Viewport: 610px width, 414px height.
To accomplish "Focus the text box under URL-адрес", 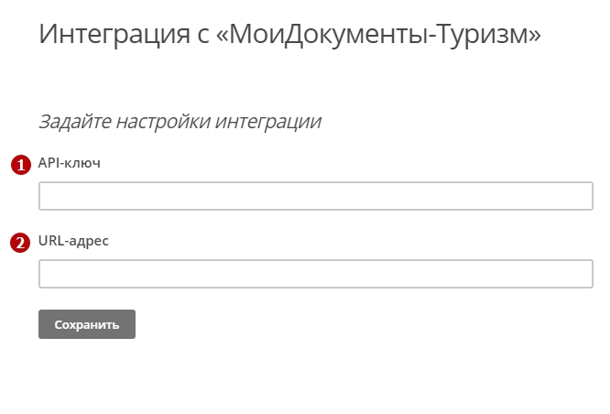I will point(316,274).
